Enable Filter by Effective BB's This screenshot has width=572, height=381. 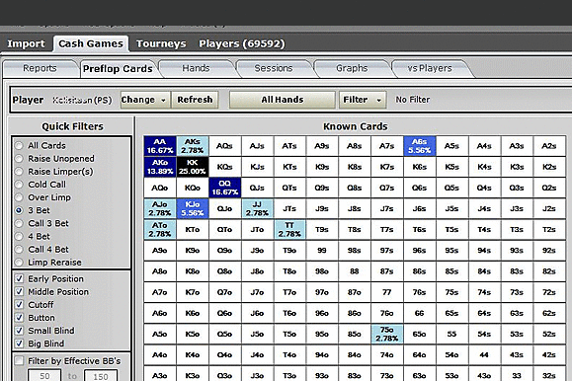pos(19,361)
